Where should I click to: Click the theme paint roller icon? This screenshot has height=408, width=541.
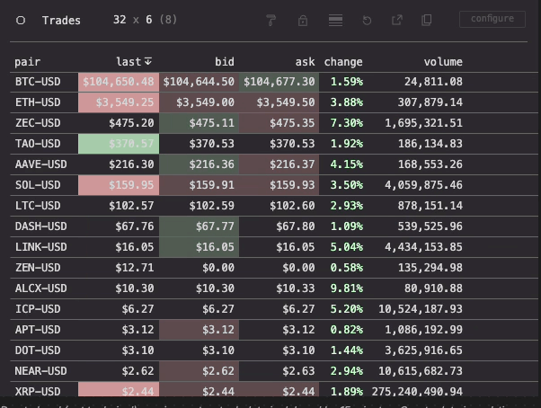(271, 20)
